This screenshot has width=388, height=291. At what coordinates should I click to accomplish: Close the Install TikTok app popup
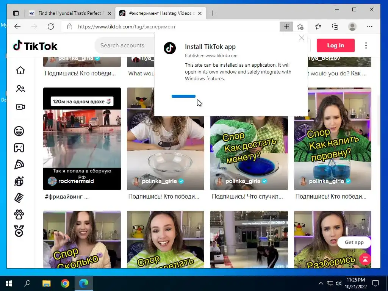[301, 38]
